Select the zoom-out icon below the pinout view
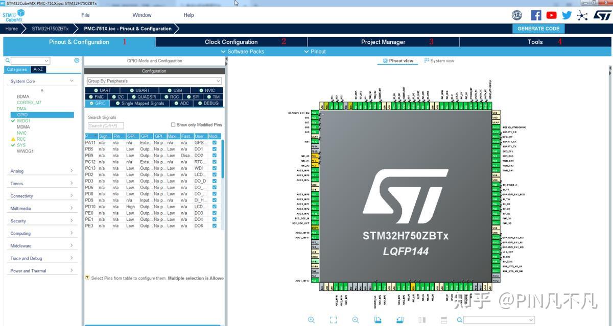This screenshot has width=613, height=326. coord(356,319)
